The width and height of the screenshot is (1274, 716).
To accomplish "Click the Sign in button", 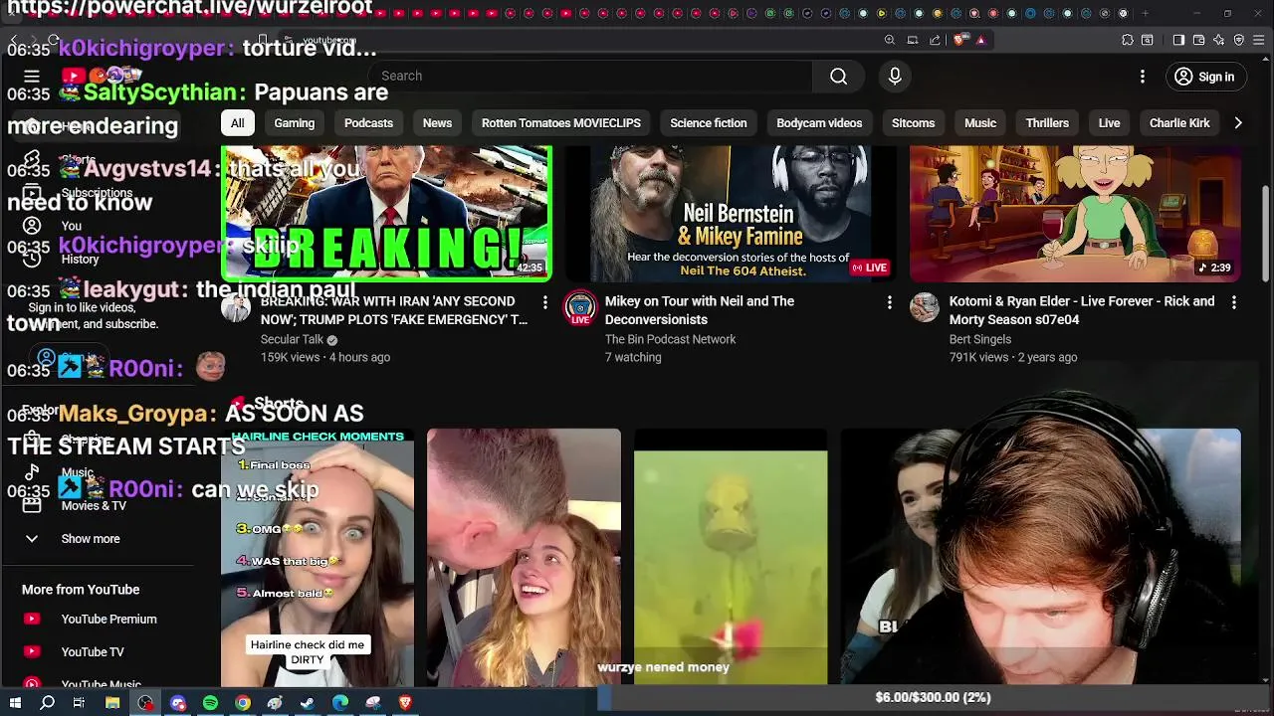I will (x=1204, y=77).
